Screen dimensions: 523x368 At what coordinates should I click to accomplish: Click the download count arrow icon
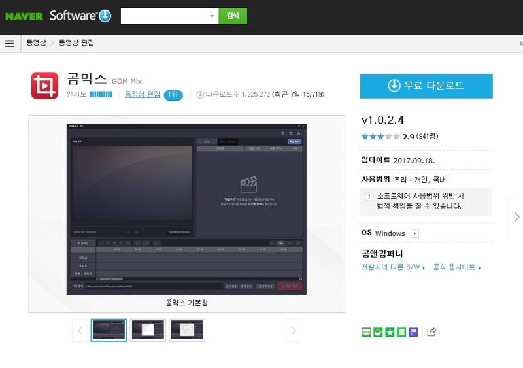point(200,95)
